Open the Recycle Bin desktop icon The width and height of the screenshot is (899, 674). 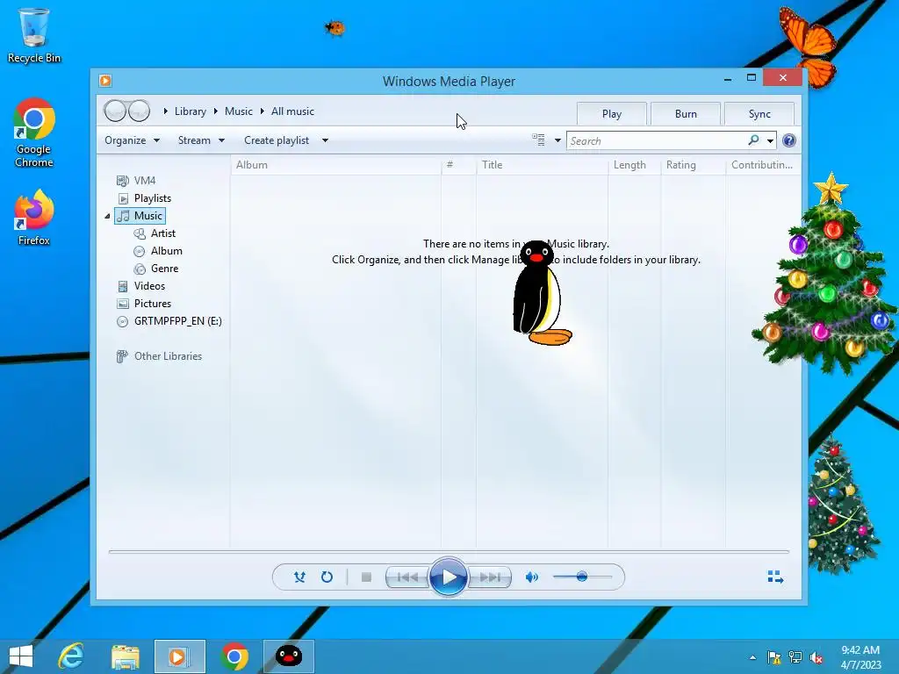pyautogui.click(x=34, y=35)
